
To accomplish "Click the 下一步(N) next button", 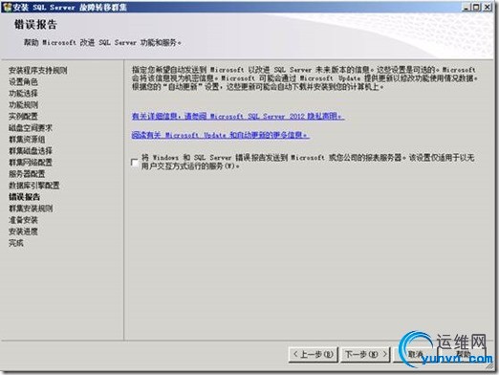I will click(x=366, y=354).
